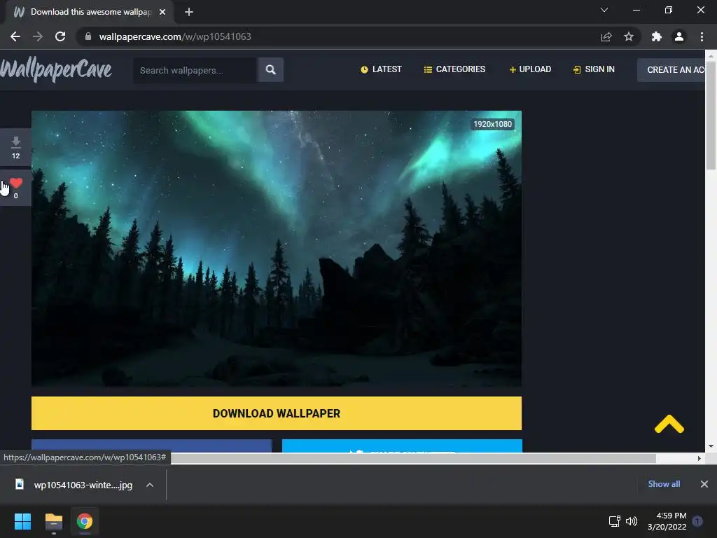
Task: Open the volume tray icon
Action: click(x=632, y=521)
